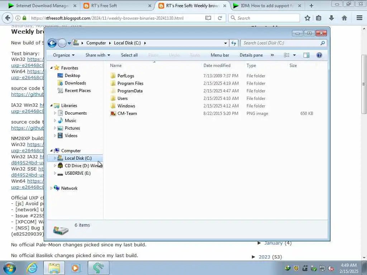Toggle the Menu bar option
The height and width of the screenshot is (275, 367).
220,55
